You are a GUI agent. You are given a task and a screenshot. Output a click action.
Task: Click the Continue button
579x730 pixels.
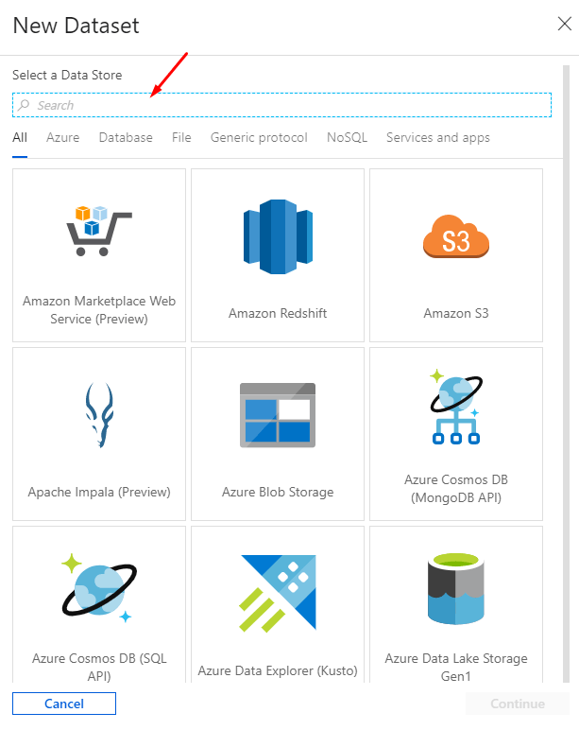518,703
